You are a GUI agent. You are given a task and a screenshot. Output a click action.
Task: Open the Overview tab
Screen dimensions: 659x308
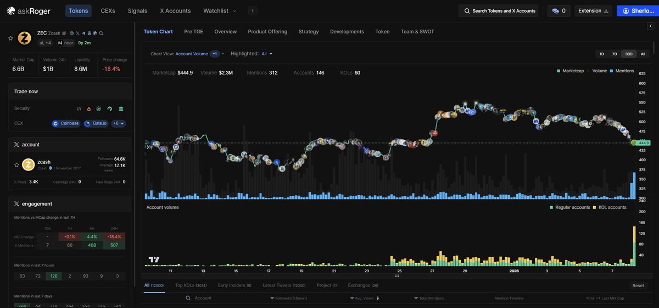226,32
